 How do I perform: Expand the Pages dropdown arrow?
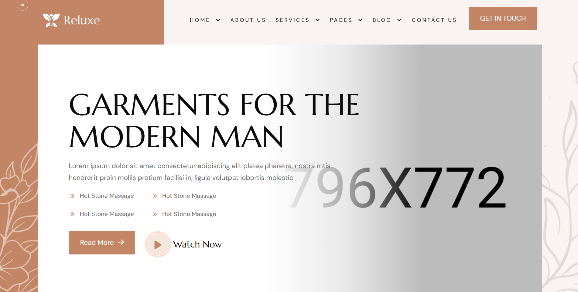(360, 20)
